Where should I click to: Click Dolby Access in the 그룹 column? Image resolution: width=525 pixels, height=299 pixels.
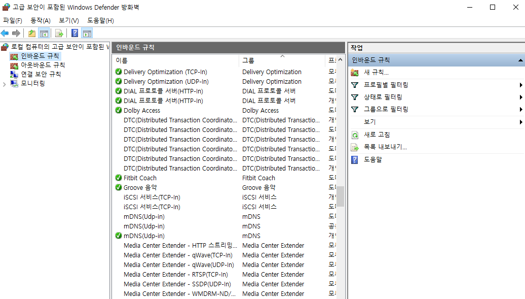(260, 110)
